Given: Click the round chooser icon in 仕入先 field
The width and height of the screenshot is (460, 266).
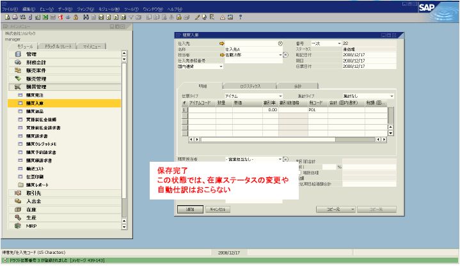Looking at the screenshot, I should click(280, 43).
